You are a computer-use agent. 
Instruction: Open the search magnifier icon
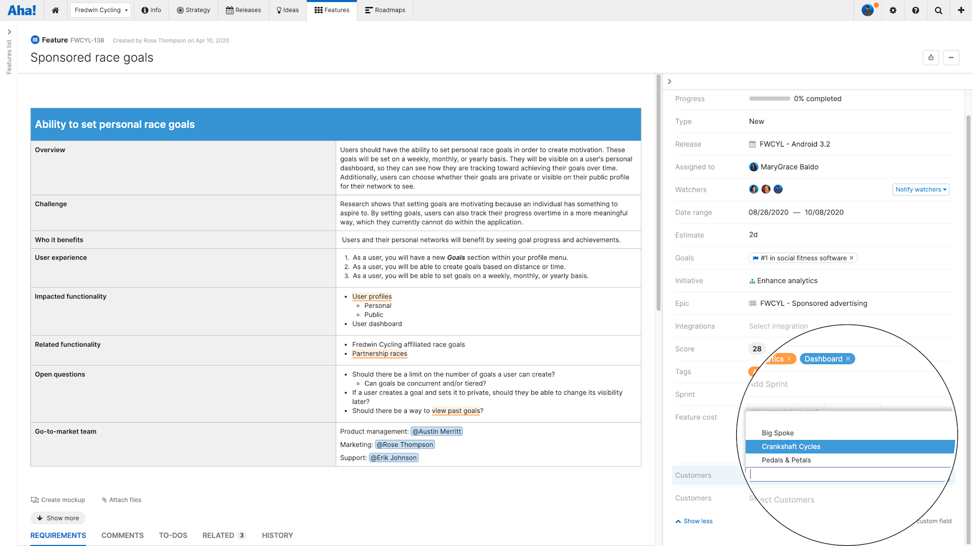point(938,10)
